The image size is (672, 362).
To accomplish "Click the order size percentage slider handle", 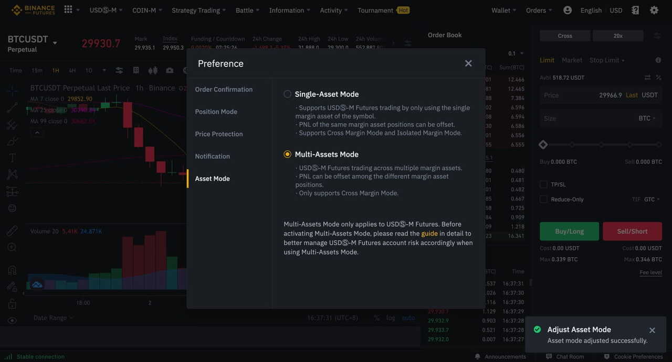I will coord(543,145).
